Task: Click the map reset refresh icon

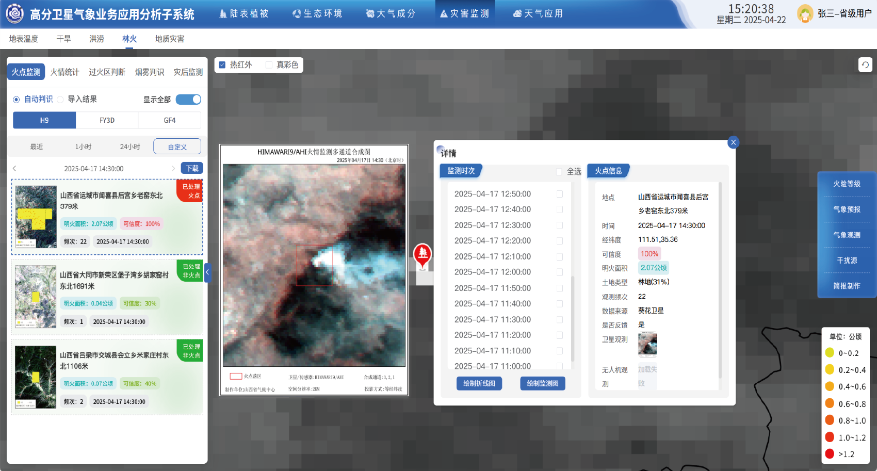Action: coord(865,65)
